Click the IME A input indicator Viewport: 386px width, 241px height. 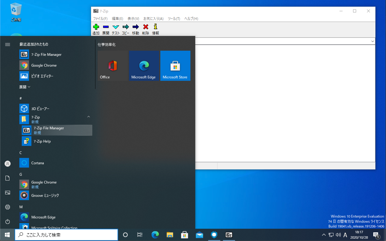345,235
